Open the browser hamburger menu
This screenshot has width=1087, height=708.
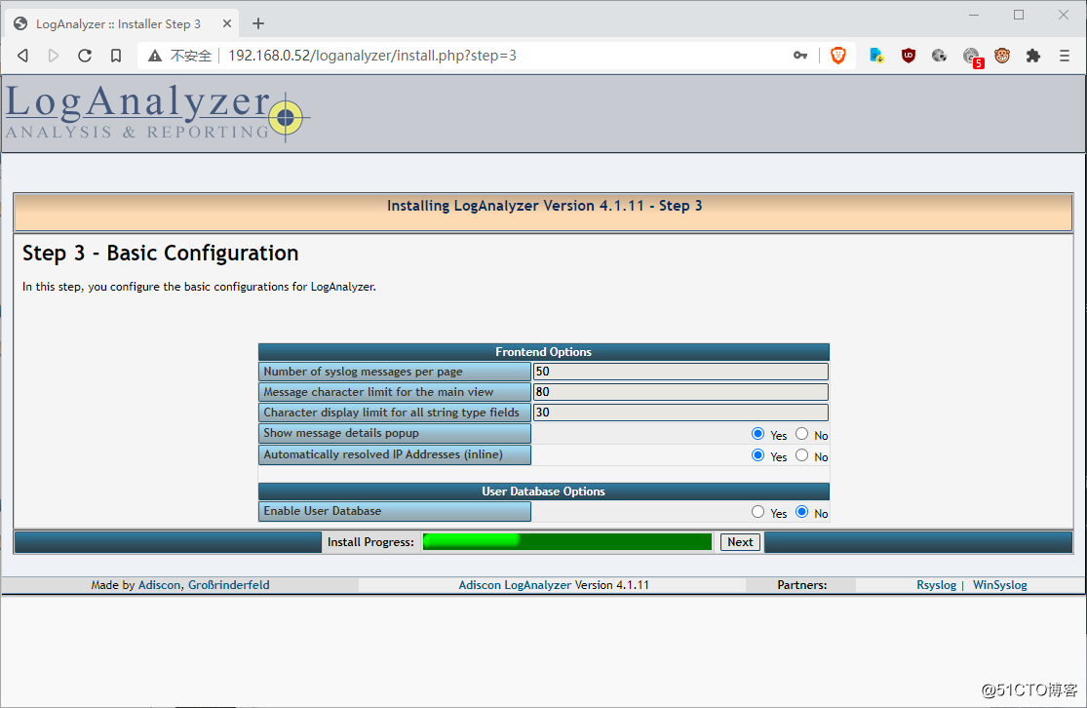click(1065, 56)
